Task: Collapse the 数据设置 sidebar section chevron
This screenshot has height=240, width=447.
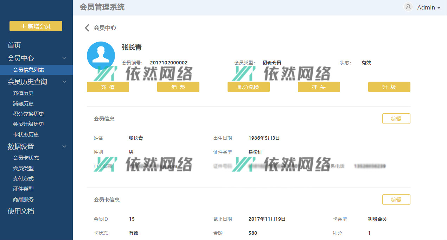Action: point(64,146)
